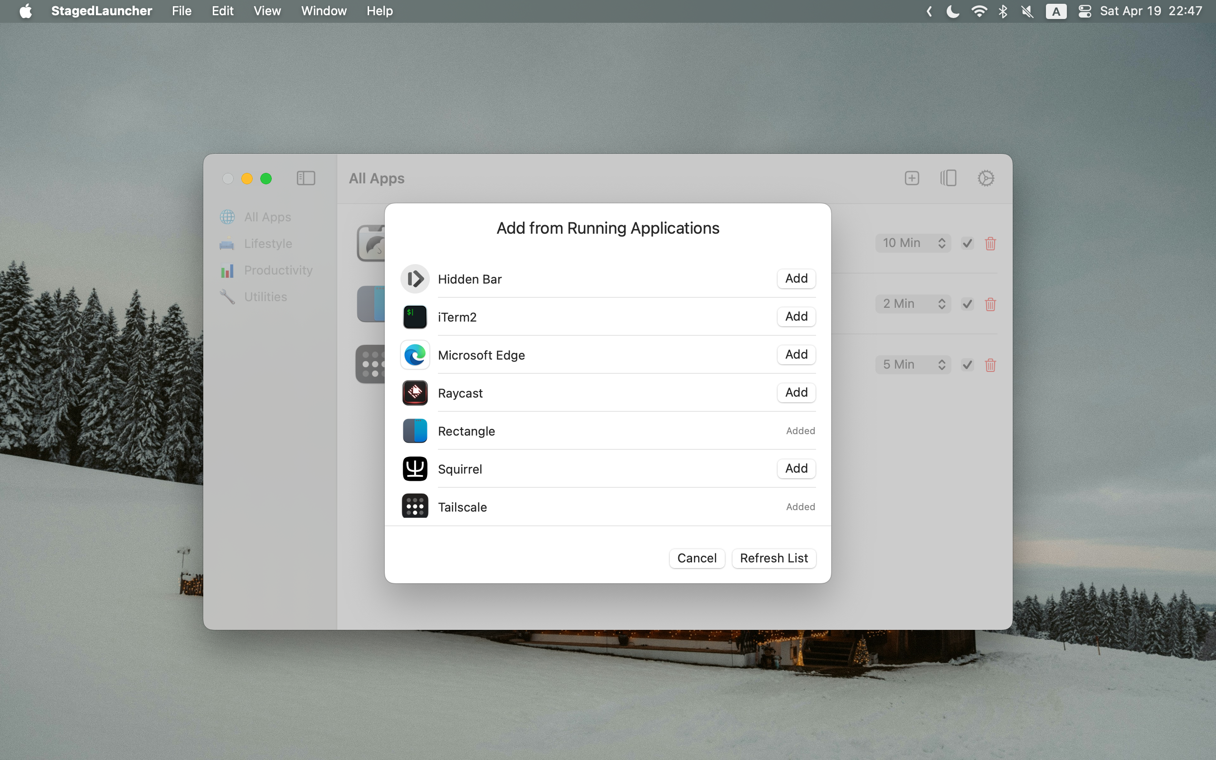The width and height of the screenshot is (1216, 760).
Task: Click the Rectangle Added label
Action: 800,431
